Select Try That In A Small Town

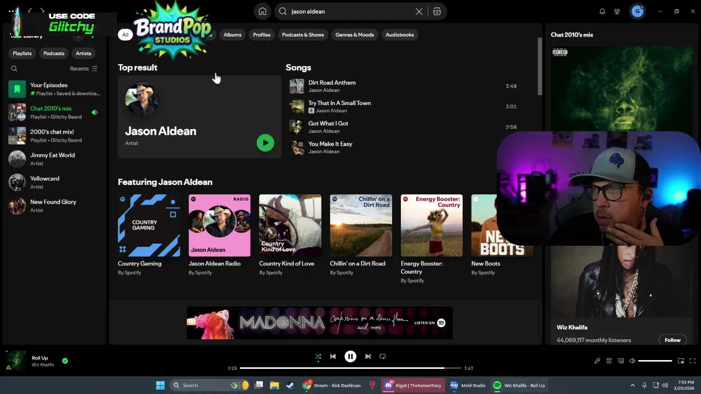point(340,103)
